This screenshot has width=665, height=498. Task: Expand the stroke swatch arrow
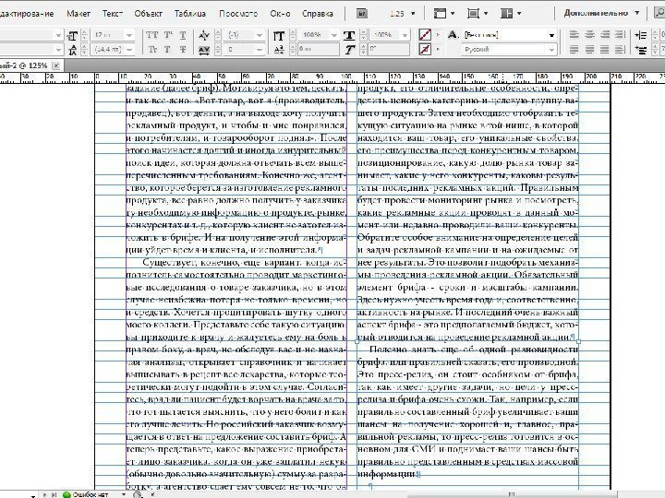point(438,50)
